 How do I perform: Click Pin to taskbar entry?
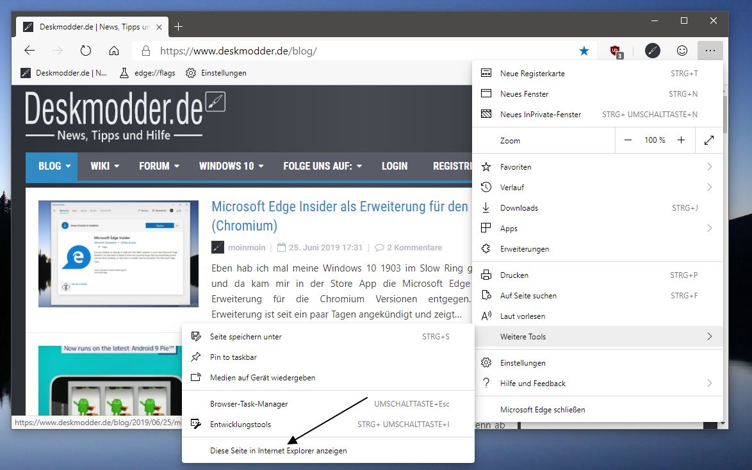pos(328,357)
